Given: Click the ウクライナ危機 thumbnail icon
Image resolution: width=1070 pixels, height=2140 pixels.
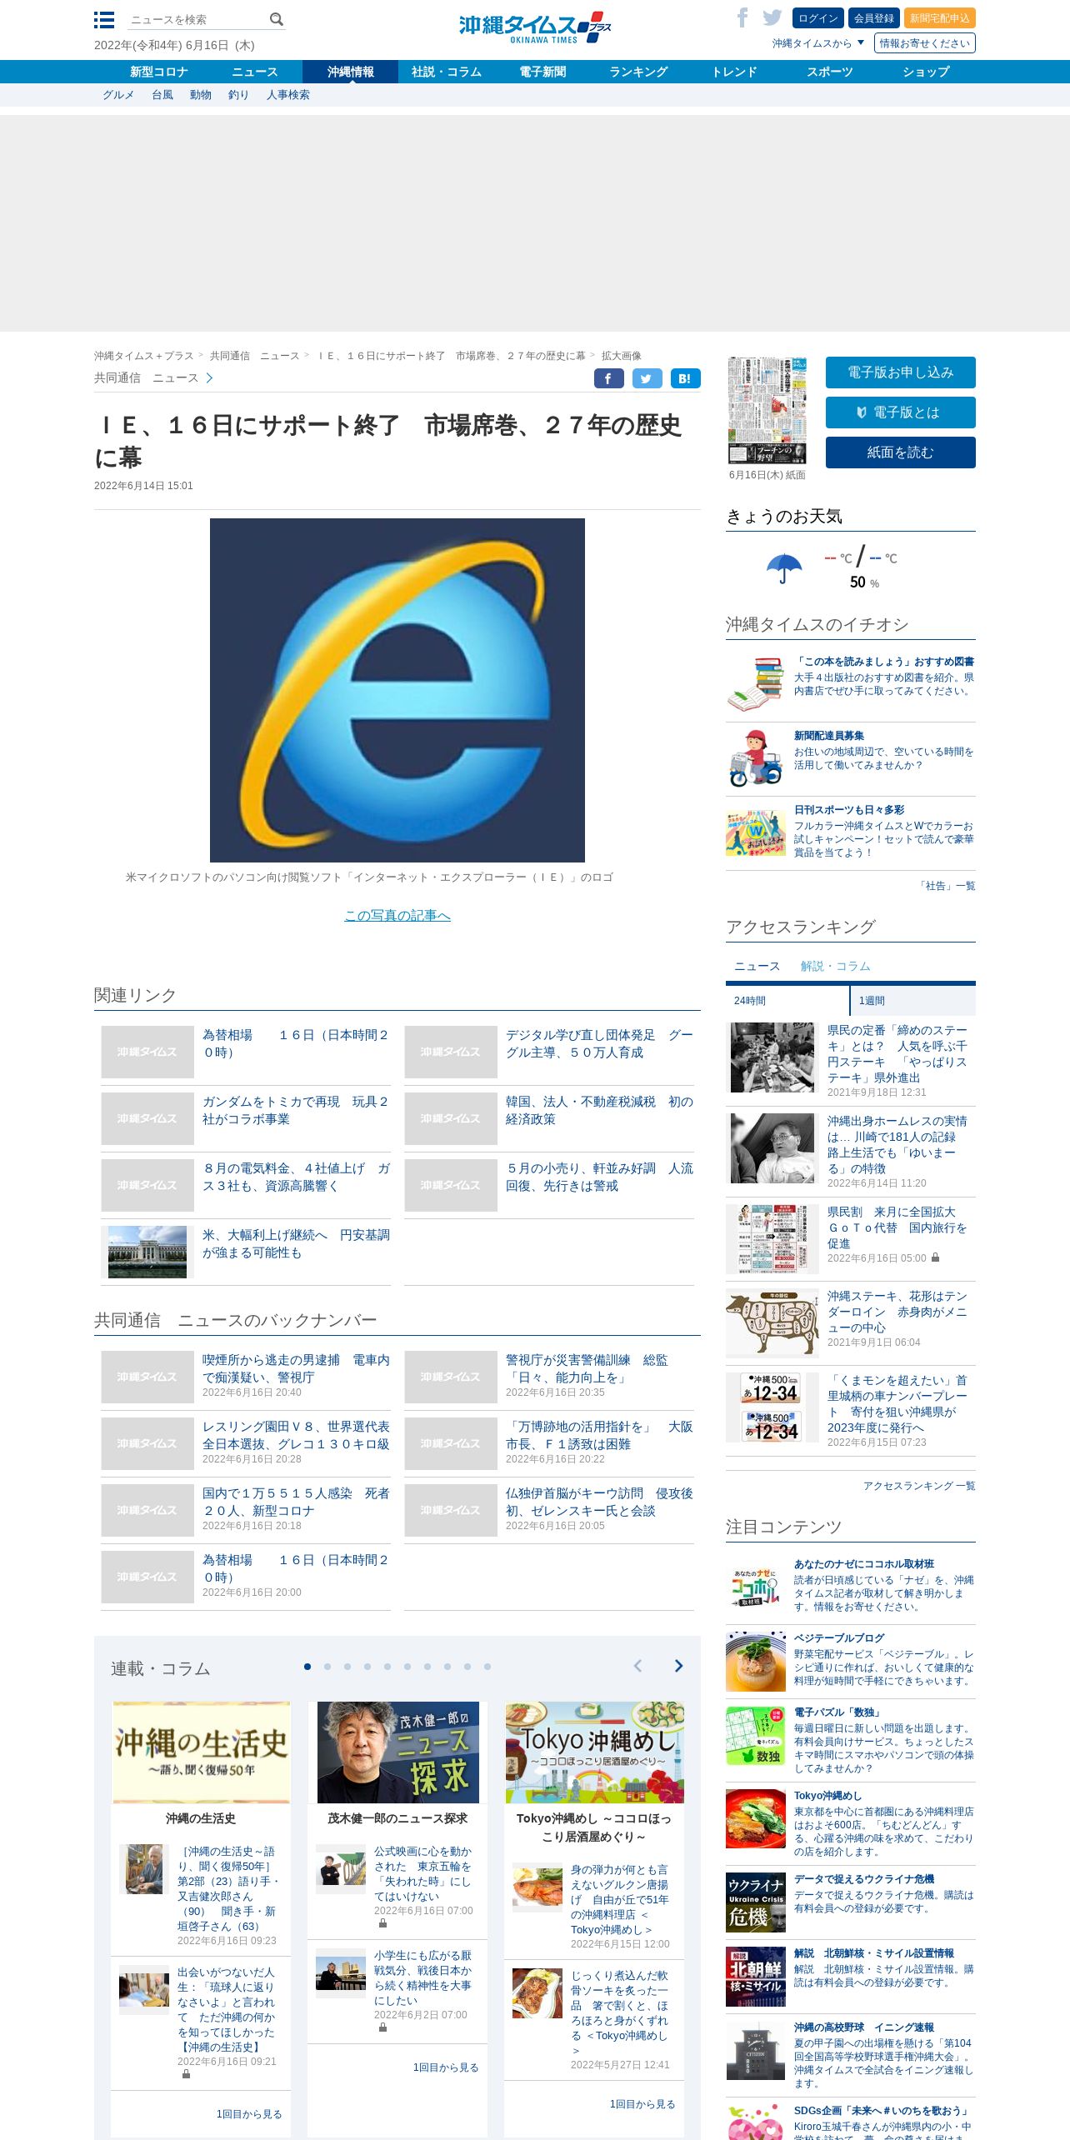Looking at the screenshot, I should [756, 1902].
